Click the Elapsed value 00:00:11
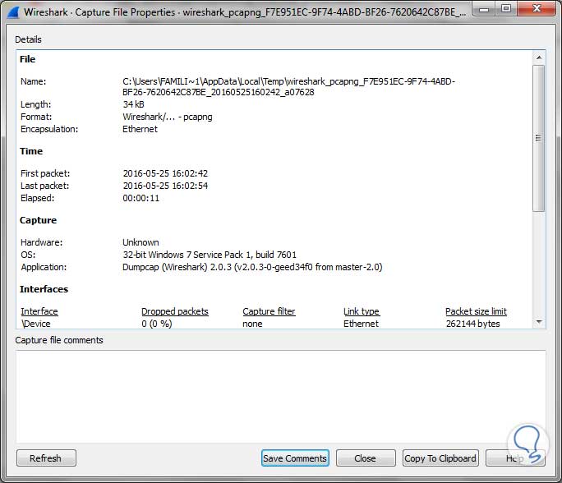This screenshot has height=483, width=562. pos(140,198)
